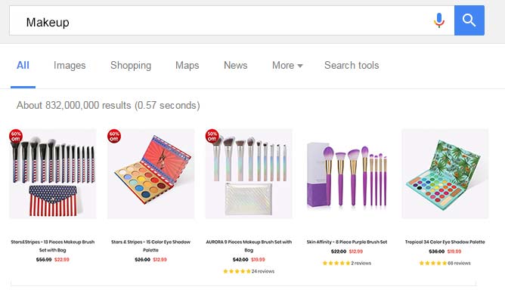This screenshot has width=505, height=293.
Task: Open Stars & Stripes 15 Color Eye Shadow link
Action: 150,245
